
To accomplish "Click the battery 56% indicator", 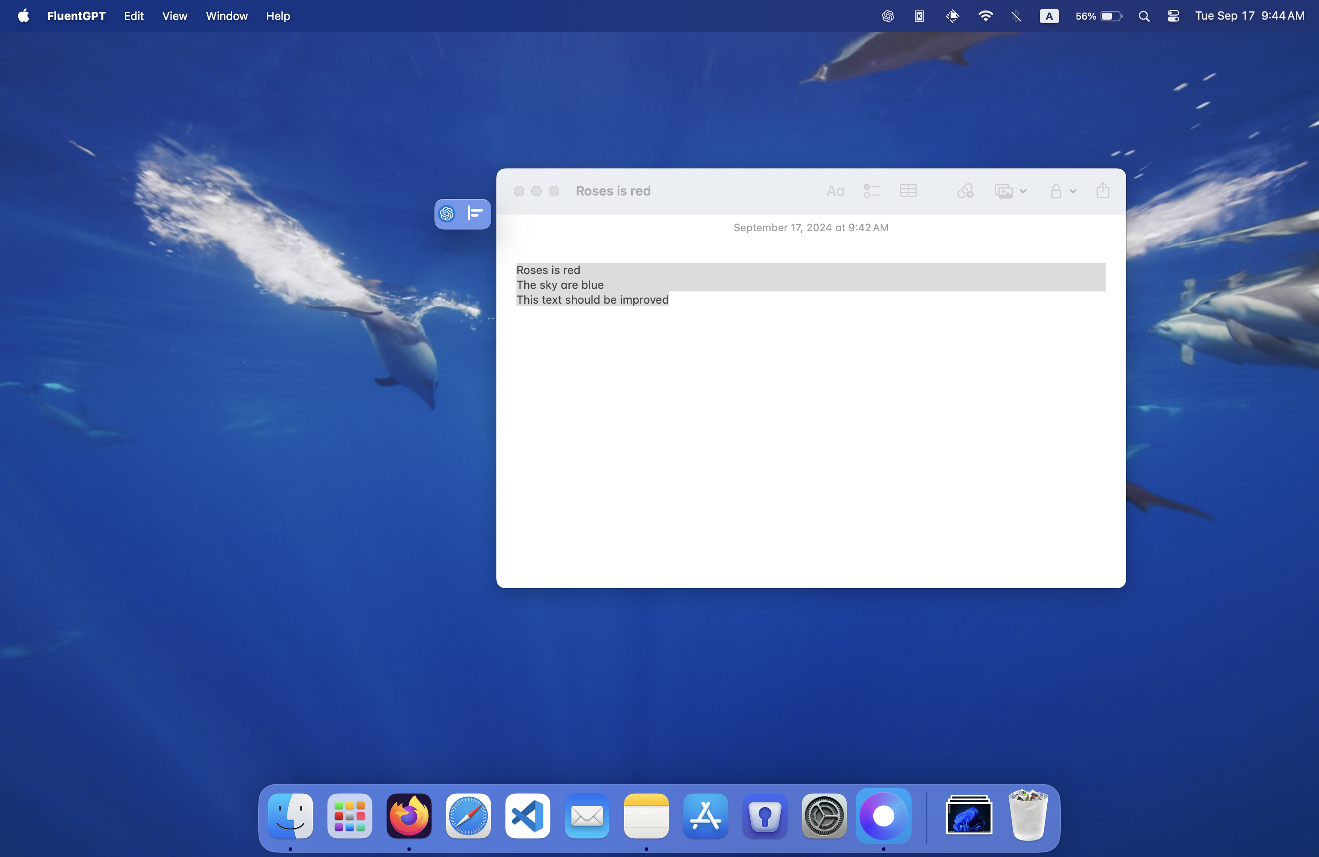I will pos(1098,16).
